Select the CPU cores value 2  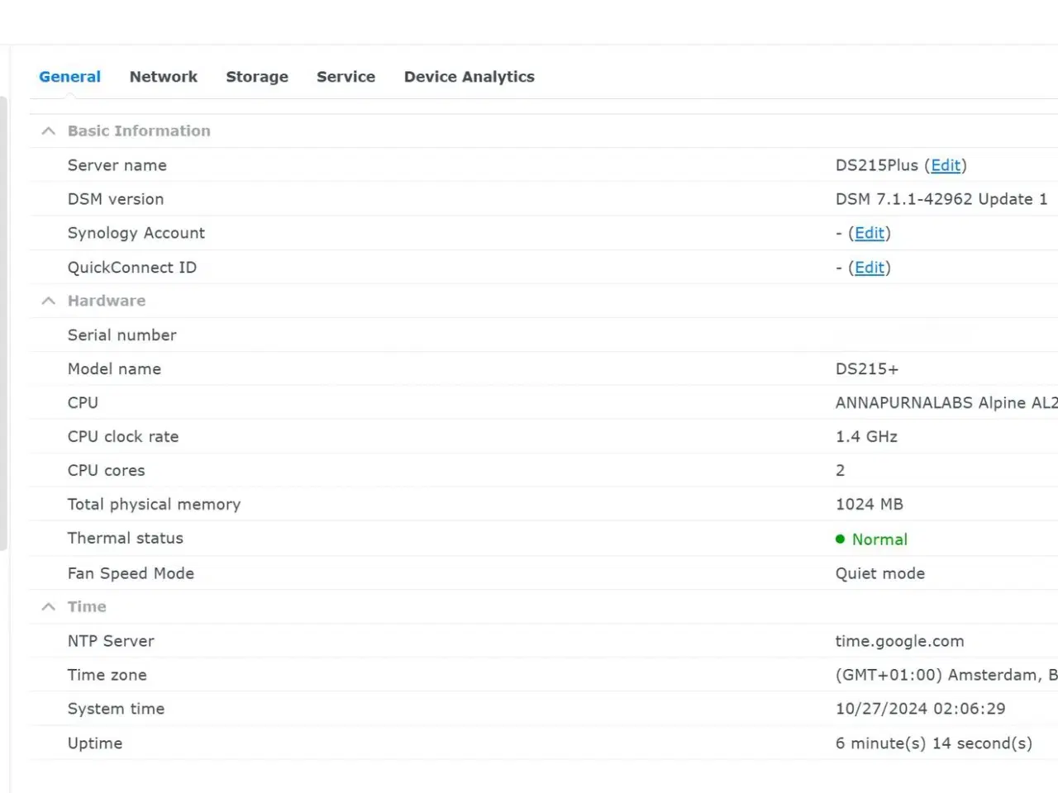840,470
